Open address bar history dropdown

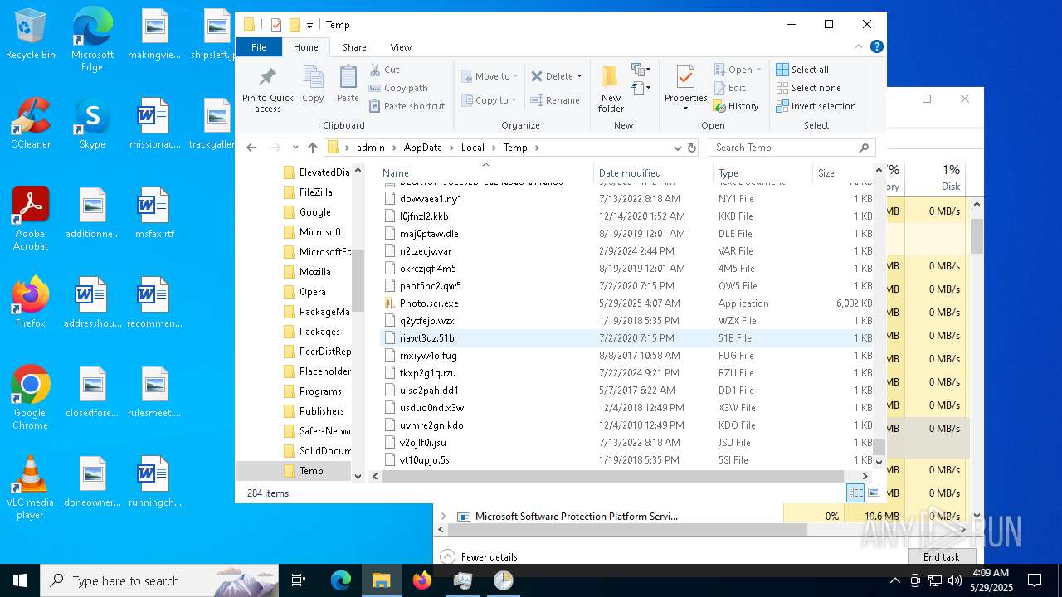pyautogui.click(x=677, y=148)
